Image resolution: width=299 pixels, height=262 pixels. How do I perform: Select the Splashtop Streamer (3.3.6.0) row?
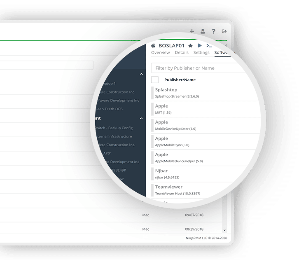[x=205, y=93]
